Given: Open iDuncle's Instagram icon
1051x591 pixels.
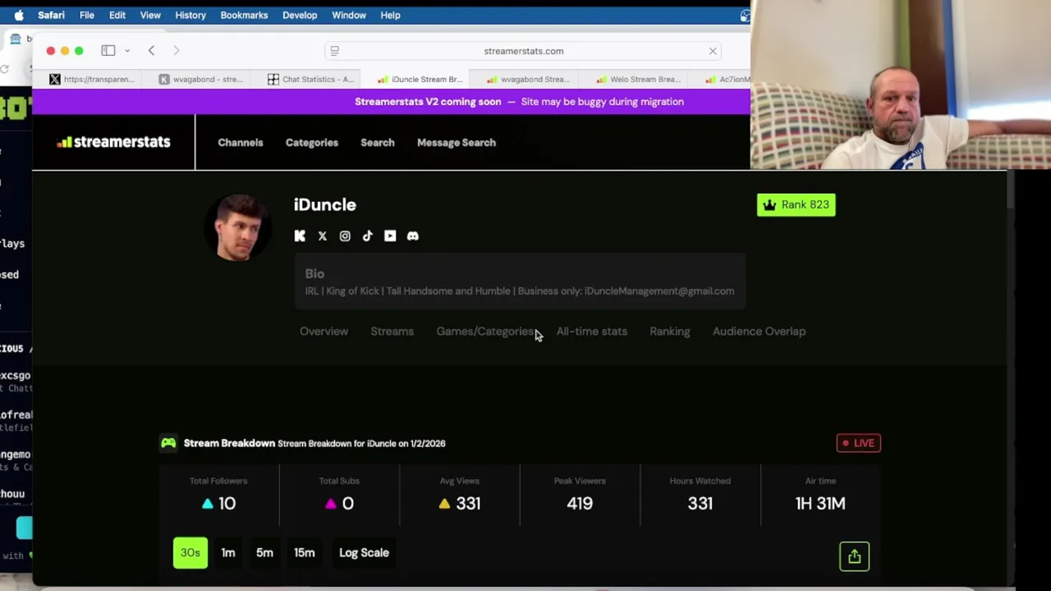Looking at the screenshot, I should tap(345, 236).
